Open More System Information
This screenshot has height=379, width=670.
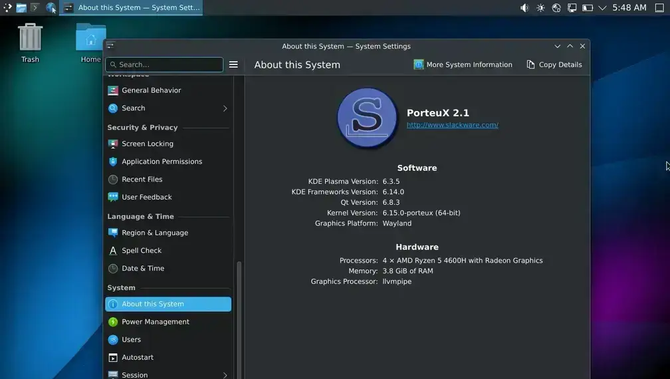tap(463, 64)
